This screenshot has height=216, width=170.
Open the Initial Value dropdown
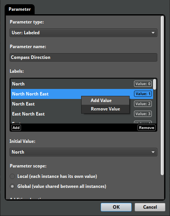(x=83, y=152)
